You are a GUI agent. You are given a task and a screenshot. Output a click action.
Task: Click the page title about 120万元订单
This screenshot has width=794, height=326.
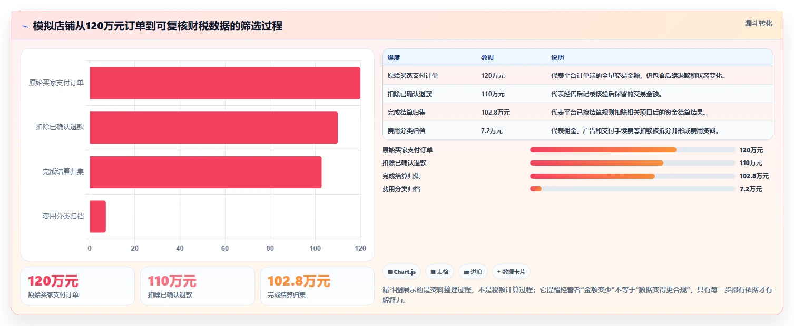click(158, 26)
